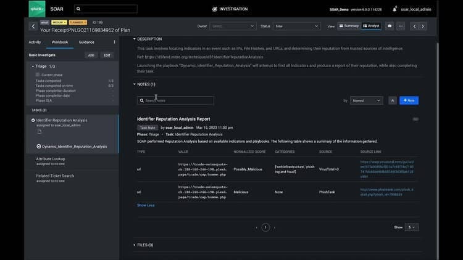
Task: Click the collapse notes arrow button next to Note
Action: click(x=392, y=100)
